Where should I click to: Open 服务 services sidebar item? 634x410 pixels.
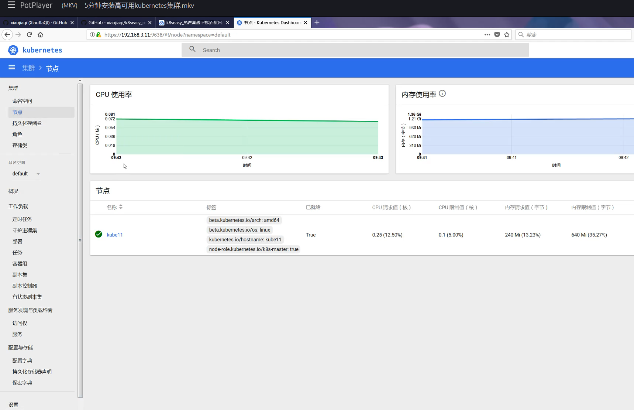17,334
